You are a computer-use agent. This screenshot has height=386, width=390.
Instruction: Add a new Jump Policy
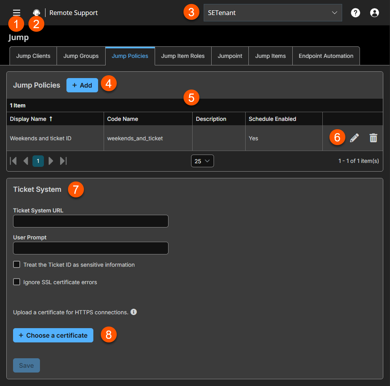tap(82, 85)
